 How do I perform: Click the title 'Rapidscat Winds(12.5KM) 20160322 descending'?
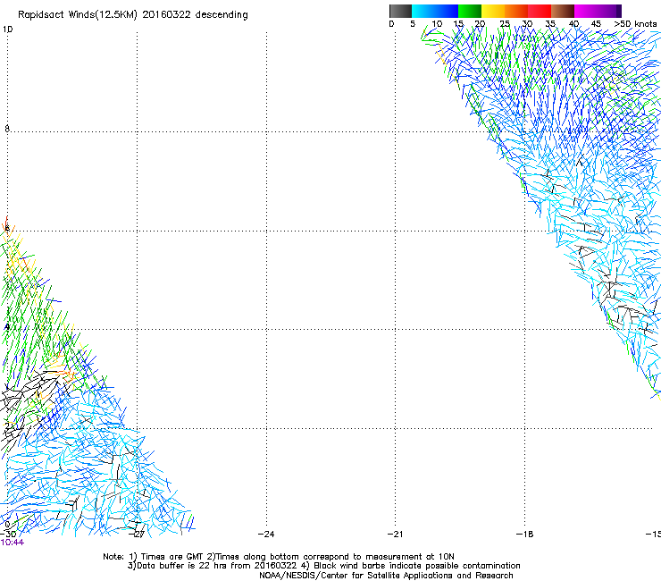coord(133,14)
